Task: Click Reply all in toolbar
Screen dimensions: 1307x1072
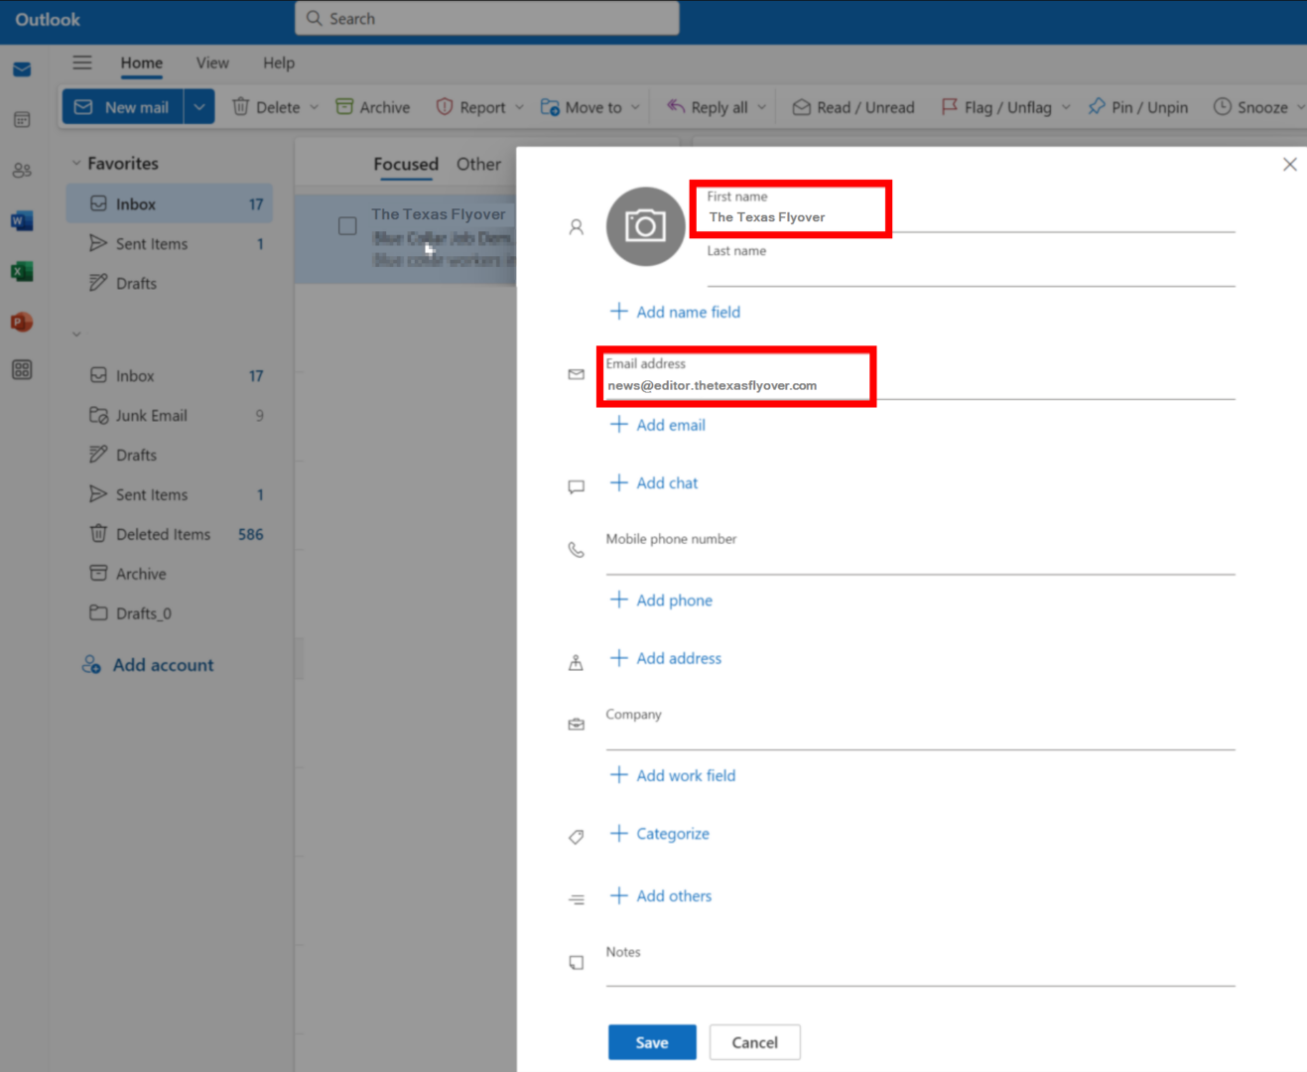Action: 708,107
